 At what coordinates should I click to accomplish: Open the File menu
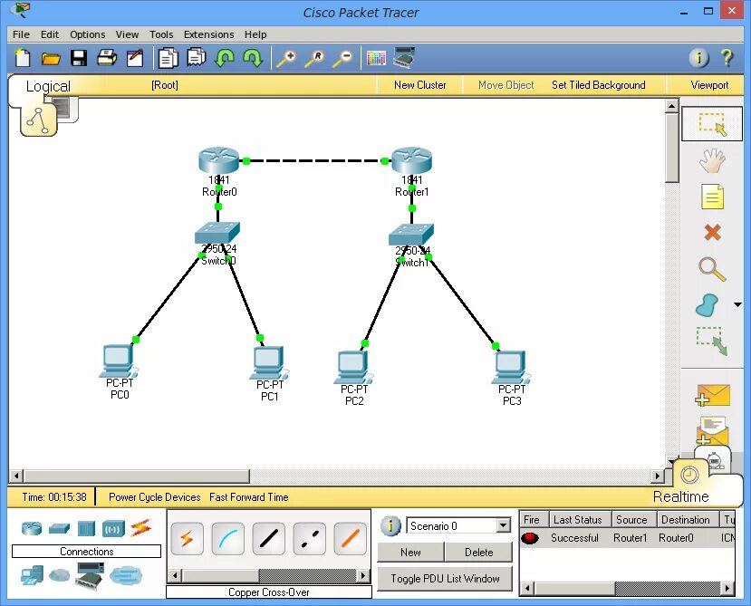[x=21, y=34]
